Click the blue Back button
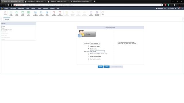This screenshot has height=103, width=184. (101, 67)
